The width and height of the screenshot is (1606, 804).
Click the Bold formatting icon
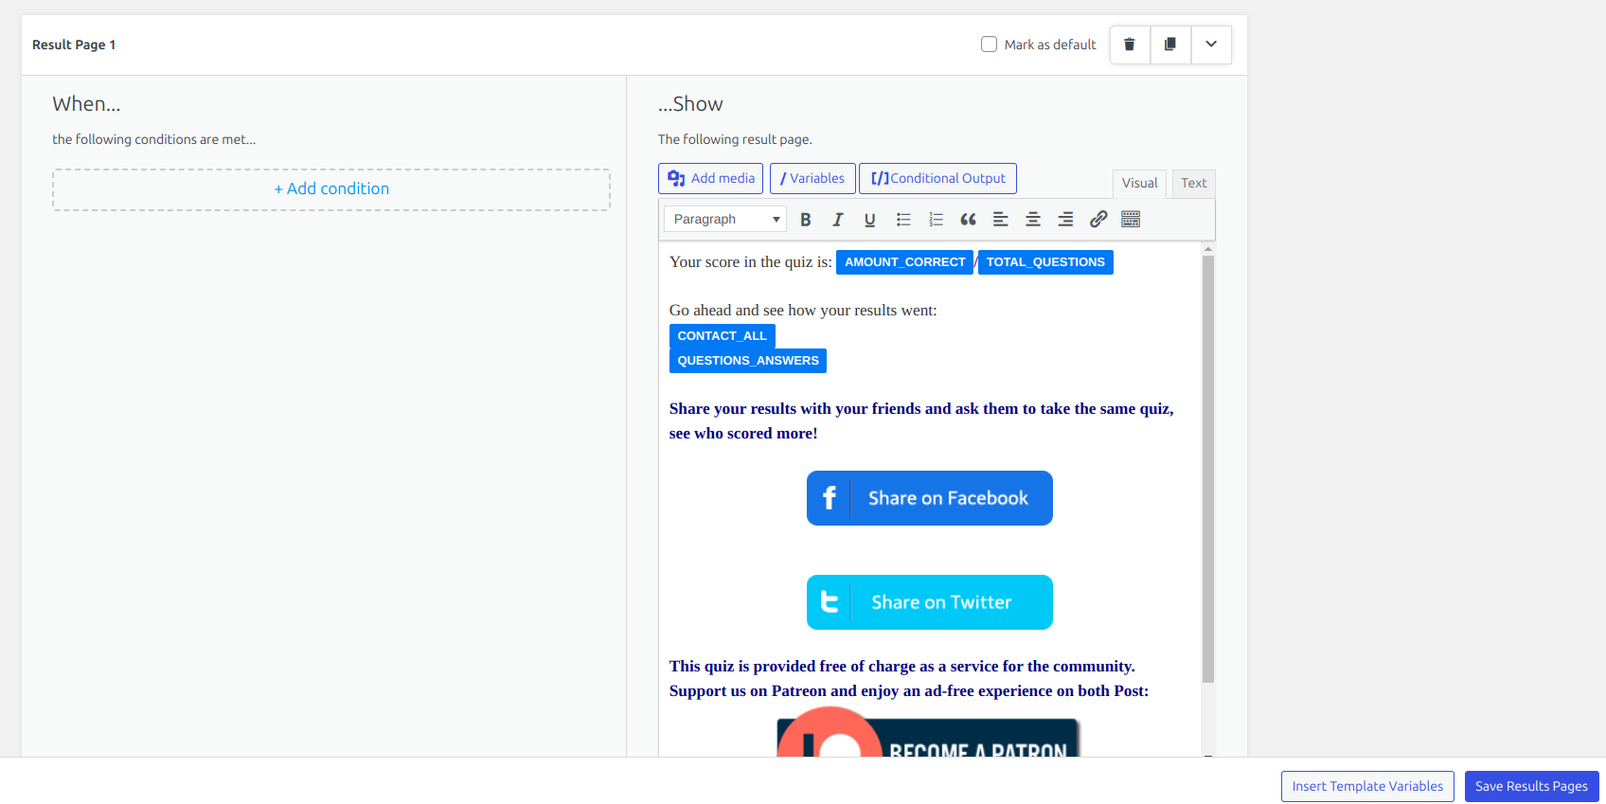(806, 220)
